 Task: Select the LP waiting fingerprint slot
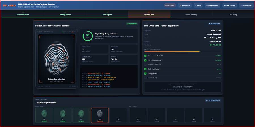pyautogui.click(x=212, y=115)
